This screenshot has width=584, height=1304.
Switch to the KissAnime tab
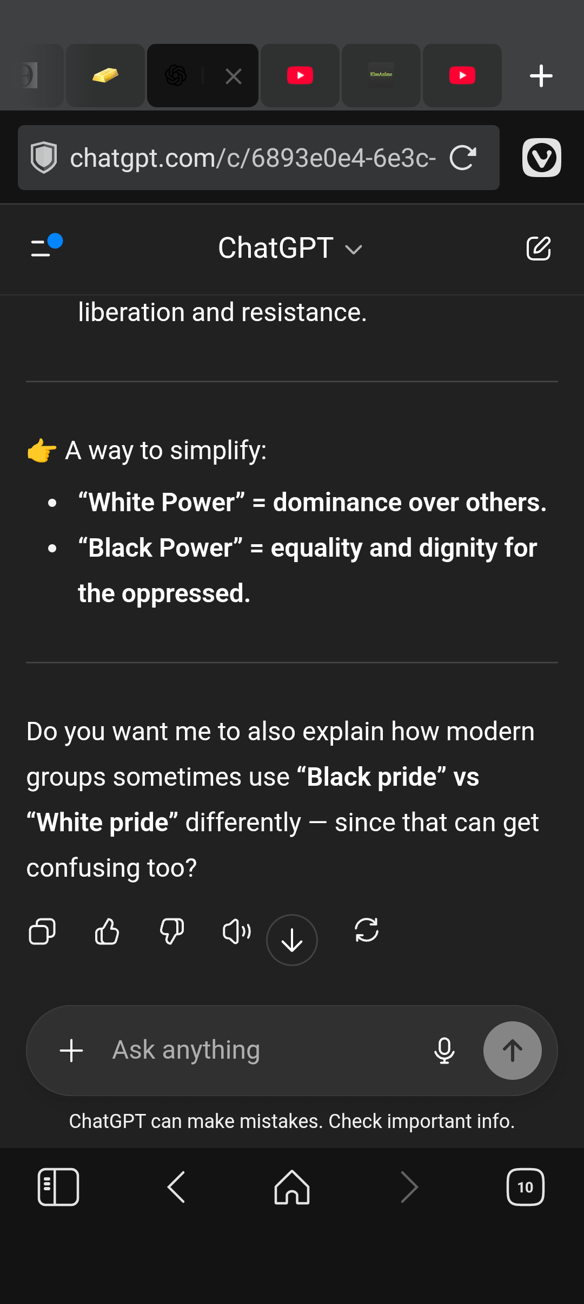coord(381,75)
